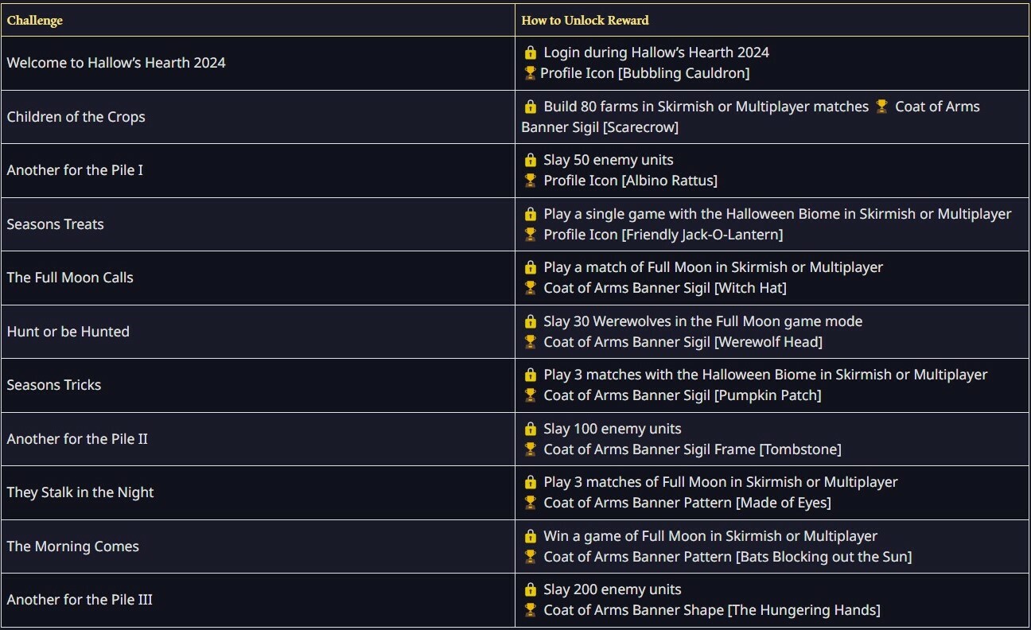
Task: Click the lock icon beside Win a game of Full Moon
Action: tap(531, 536)
